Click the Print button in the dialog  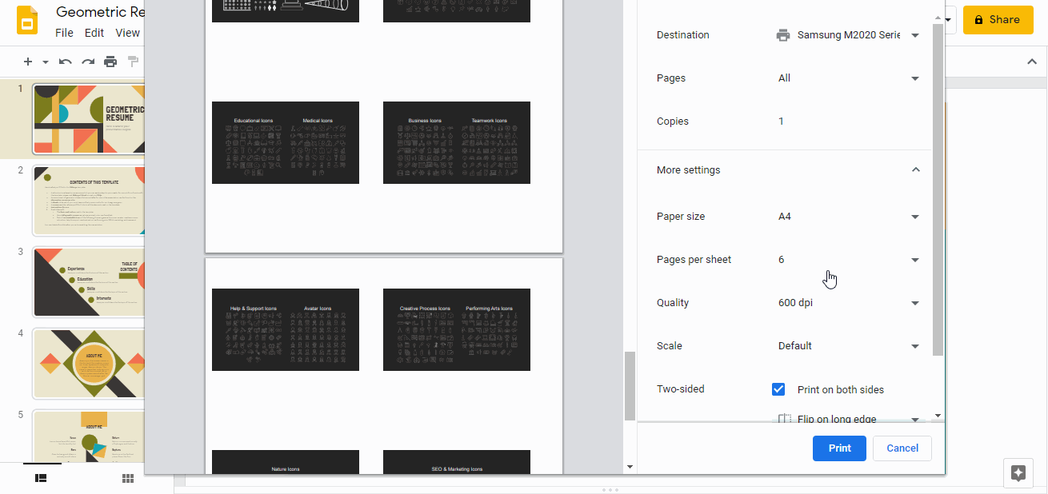(839, 448)
